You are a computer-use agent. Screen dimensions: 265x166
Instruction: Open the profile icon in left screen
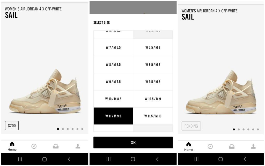[78, 146]
